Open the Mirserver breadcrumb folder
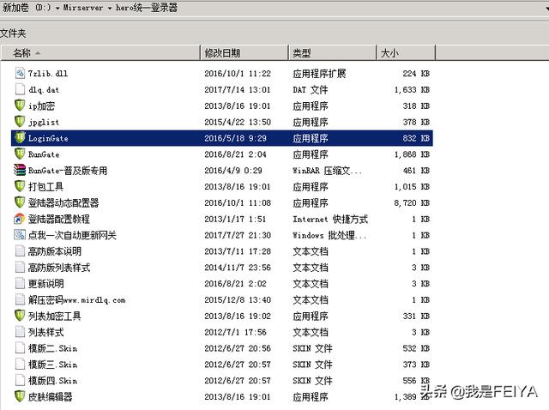 [83, 8]
